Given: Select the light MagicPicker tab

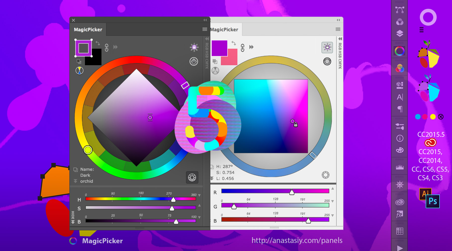Looking at the screenshot, I should click(224, 30).
